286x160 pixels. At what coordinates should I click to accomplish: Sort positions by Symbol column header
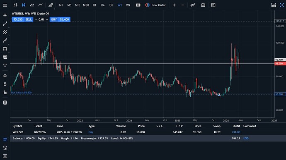[17, 126]
